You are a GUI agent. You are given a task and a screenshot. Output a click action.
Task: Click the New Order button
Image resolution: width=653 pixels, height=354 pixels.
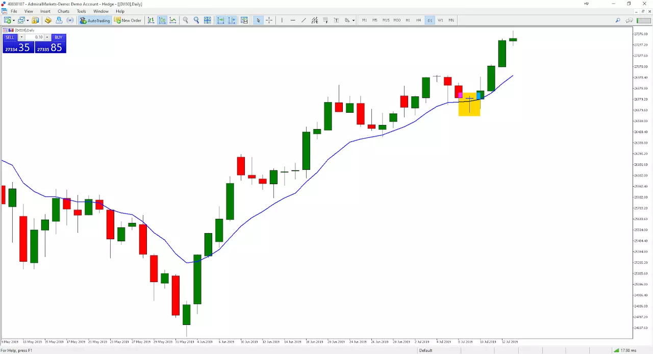[x=128, y=20]
